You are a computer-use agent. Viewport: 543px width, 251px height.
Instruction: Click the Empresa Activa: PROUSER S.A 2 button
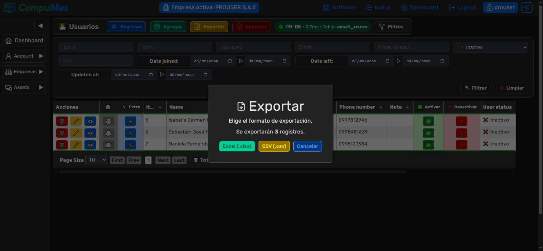point(209,7)
